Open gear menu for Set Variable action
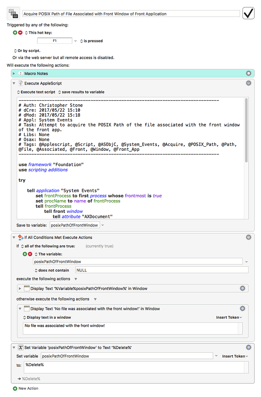The width and height of the screenshot is (261, 397). [248, 347]
